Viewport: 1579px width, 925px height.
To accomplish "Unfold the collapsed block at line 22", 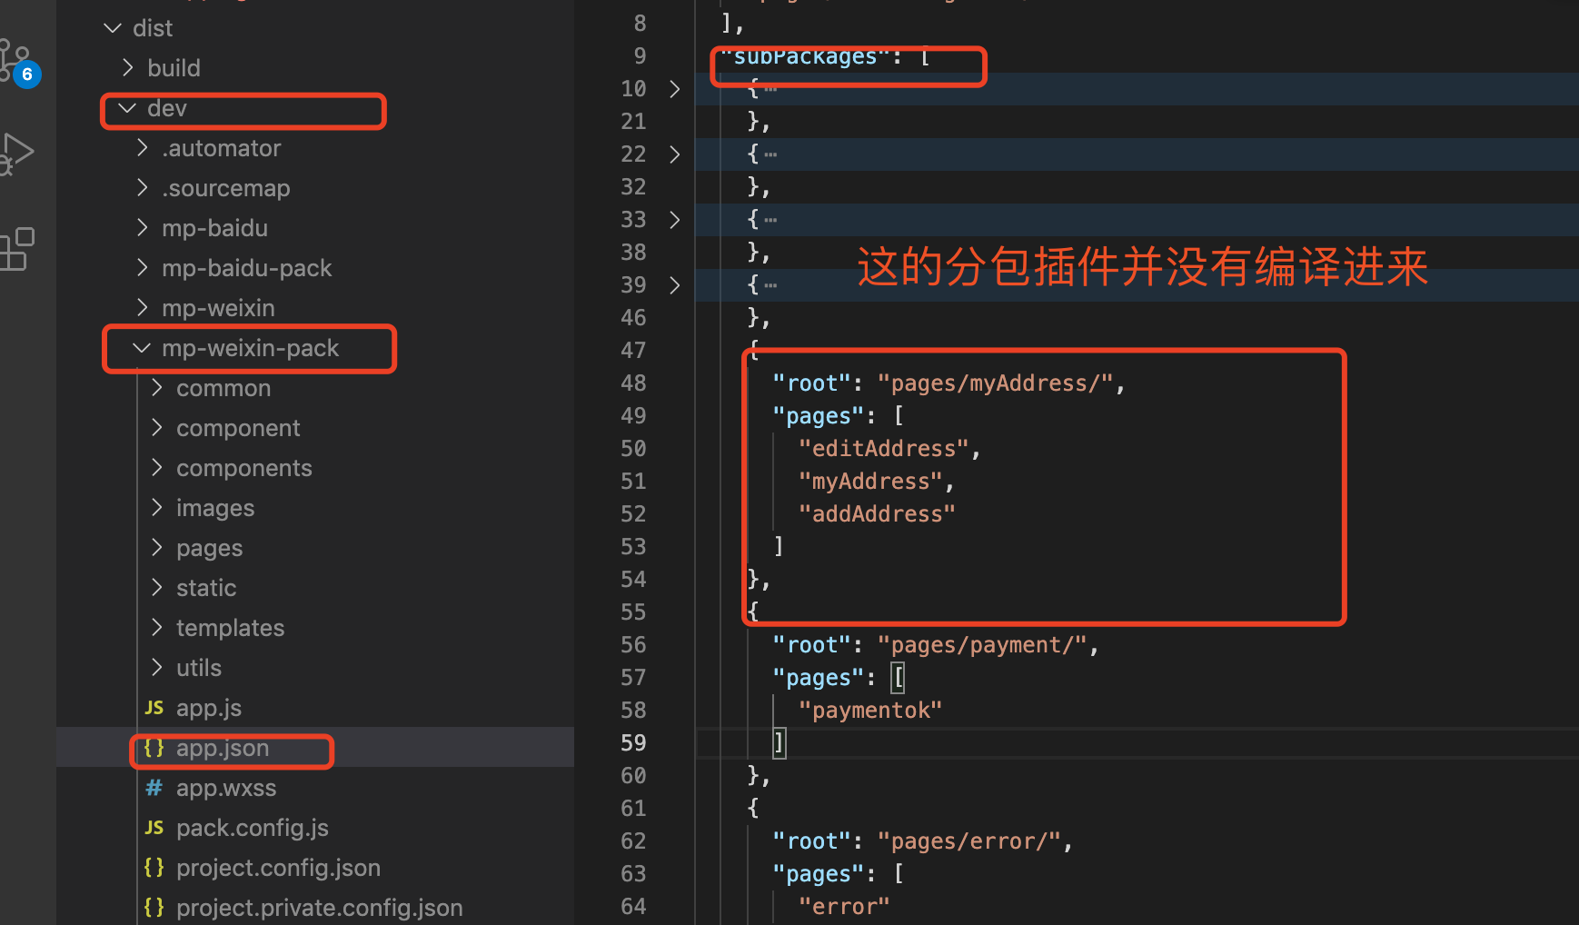I will [674, 154].
